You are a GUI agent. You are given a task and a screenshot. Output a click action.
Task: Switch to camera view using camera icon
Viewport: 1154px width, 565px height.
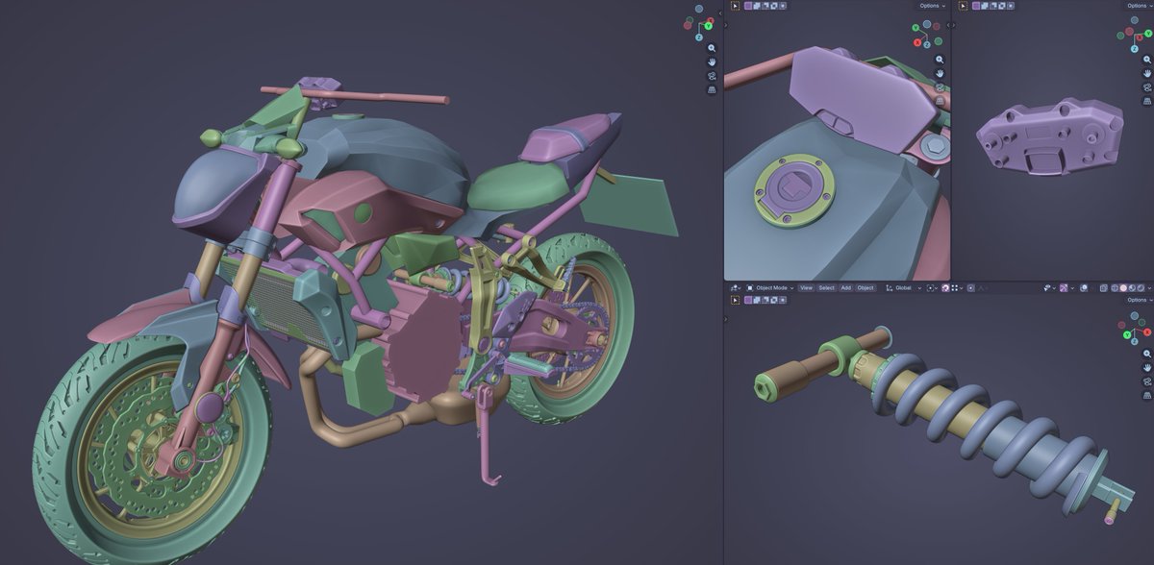point(714,76)
